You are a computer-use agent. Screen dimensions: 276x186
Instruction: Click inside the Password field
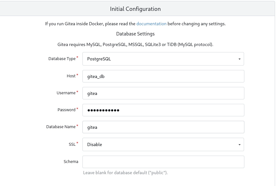click(163, 110)
